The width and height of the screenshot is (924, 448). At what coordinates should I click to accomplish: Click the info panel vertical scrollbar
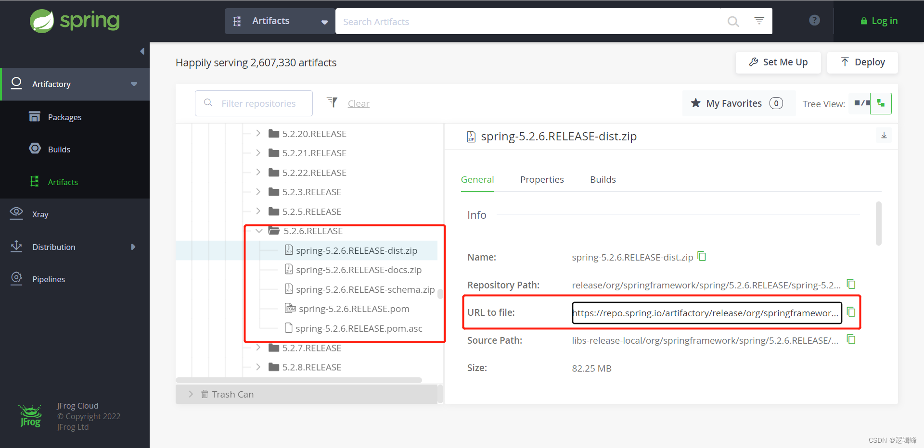tap(878, 224)
